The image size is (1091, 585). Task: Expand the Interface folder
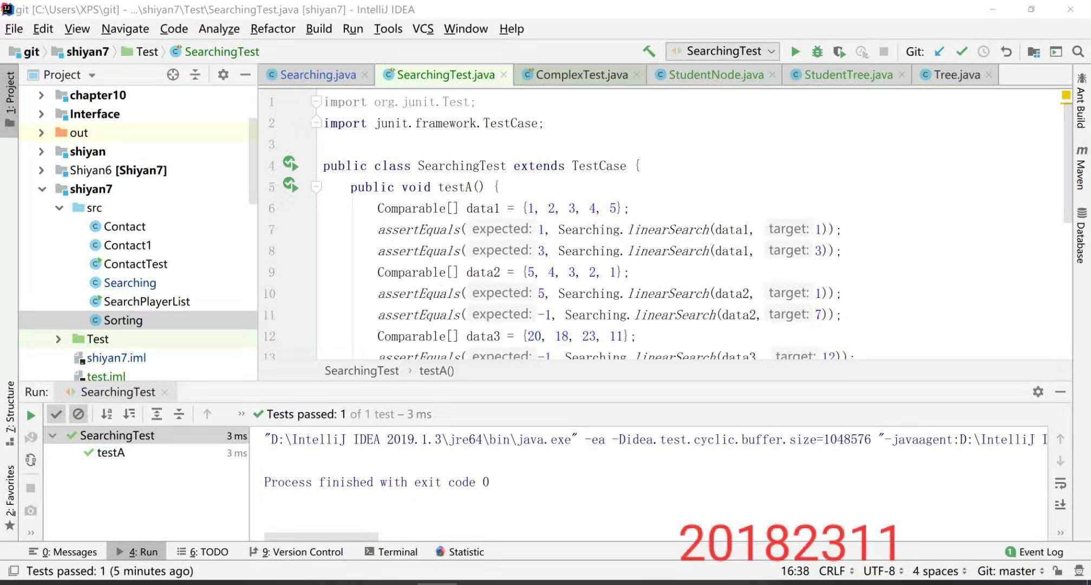pos(41,114)
